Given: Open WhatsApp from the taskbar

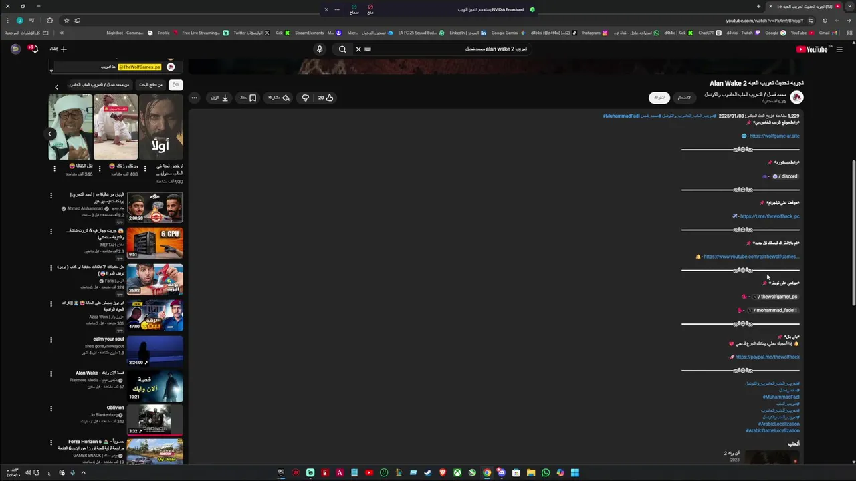Looking at the screenshot, I should (546, 473).
